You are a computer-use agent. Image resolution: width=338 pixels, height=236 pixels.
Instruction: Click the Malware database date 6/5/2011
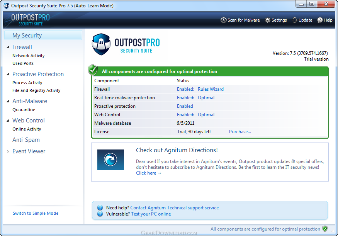185,123
